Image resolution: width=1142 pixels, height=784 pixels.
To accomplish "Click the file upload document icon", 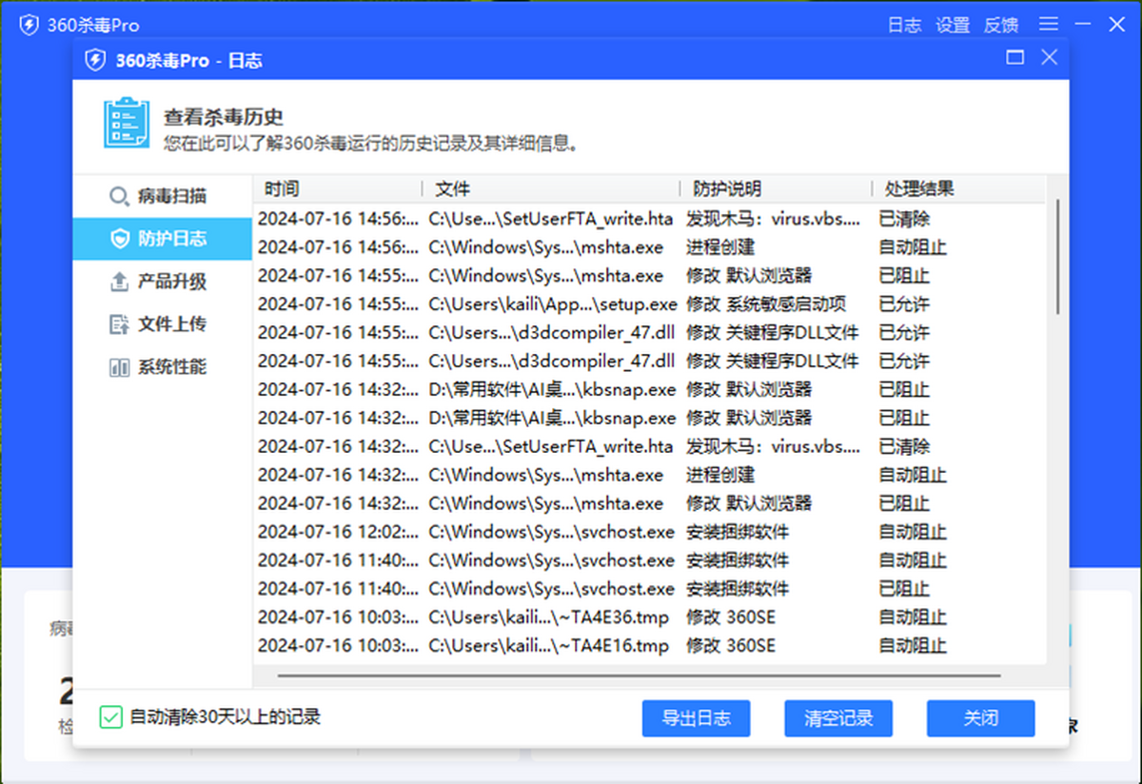I will pyautogui.click(x=120, y=324).
